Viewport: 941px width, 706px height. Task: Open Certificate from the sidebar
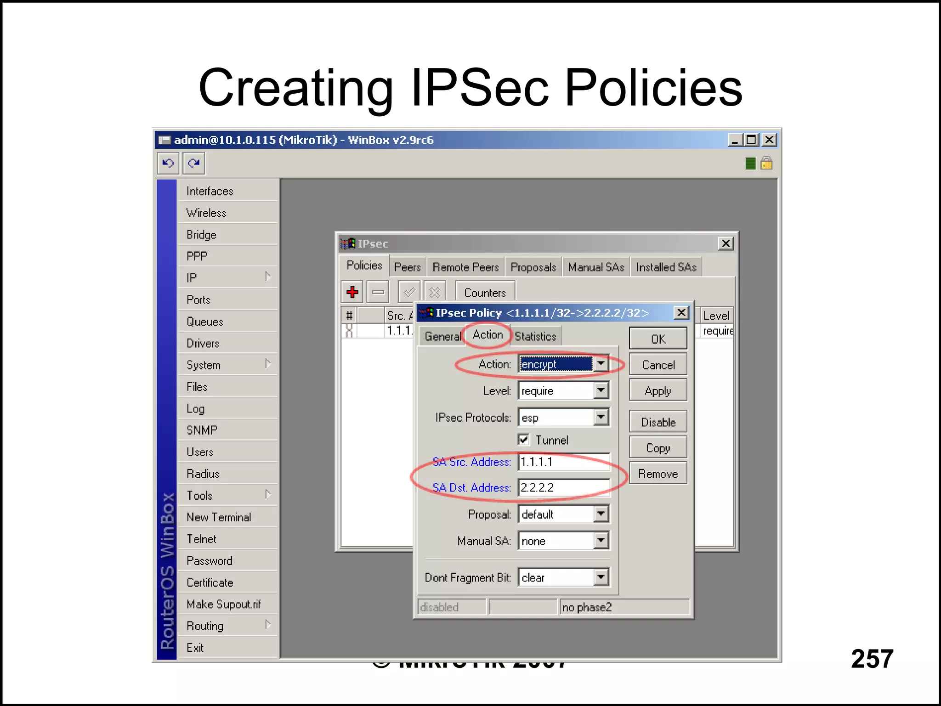tap(228, 582)
